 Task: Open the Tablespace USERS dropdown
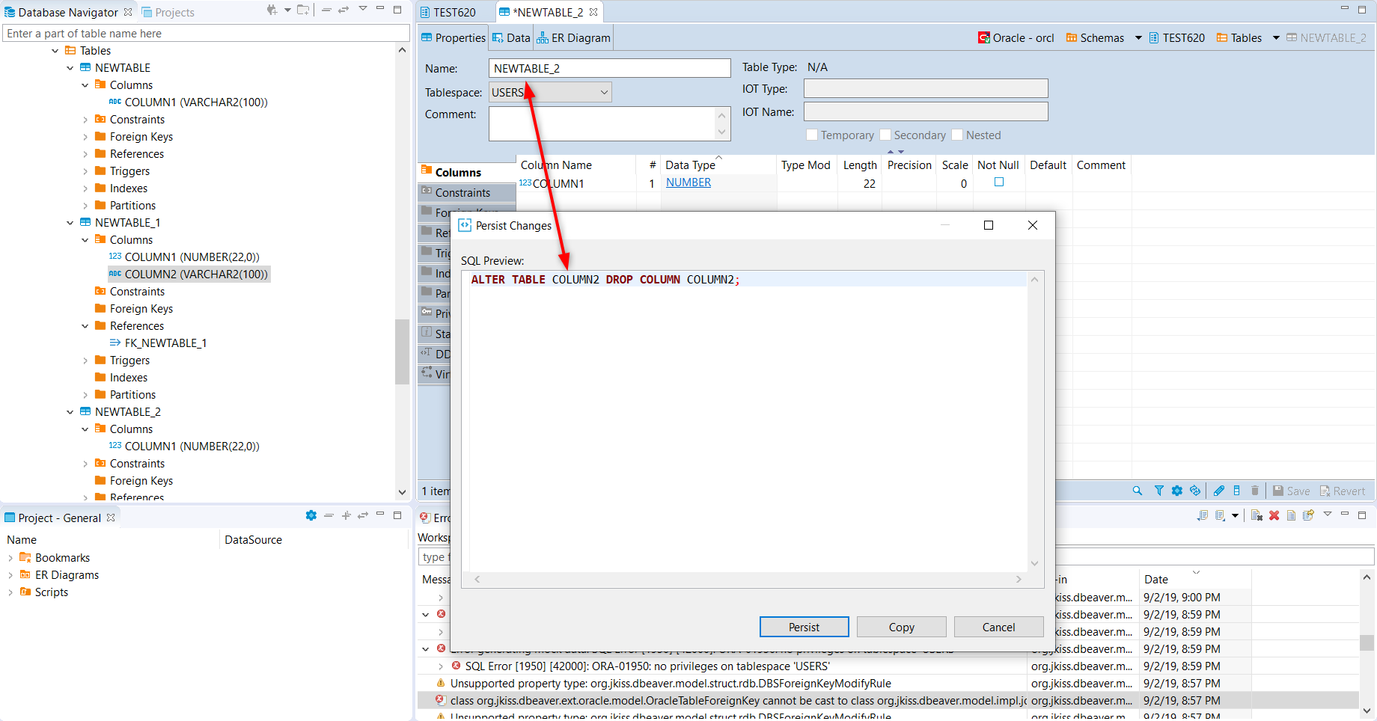603,92
